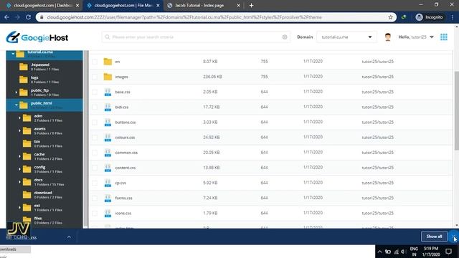Tick the checkbox for buttons.css
The height and width of the screenshot is (258, 459).
[x=95, y=123]
